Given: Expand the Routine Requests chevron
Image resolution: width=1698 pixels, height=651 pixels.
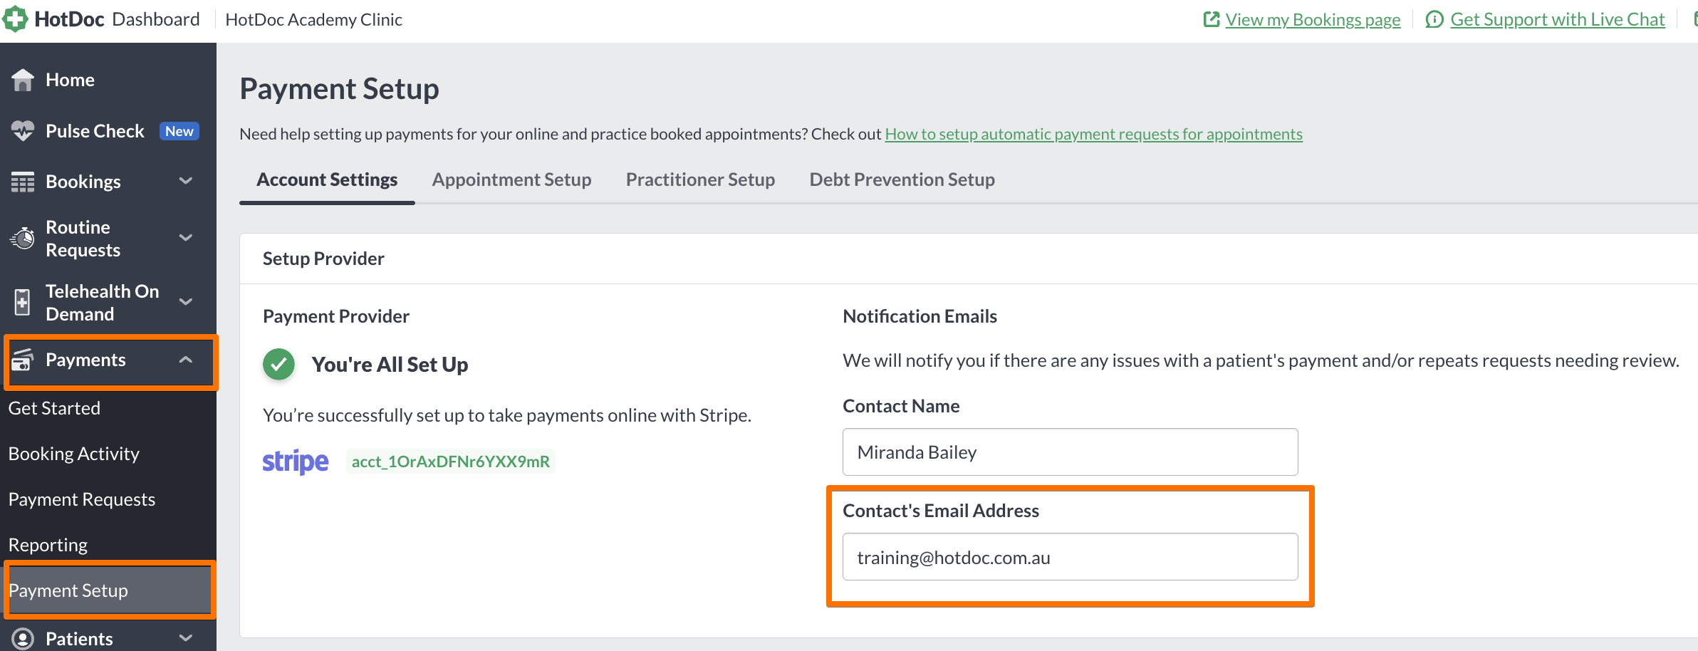Looking at the screenshot, I should [x=186, y=237].
